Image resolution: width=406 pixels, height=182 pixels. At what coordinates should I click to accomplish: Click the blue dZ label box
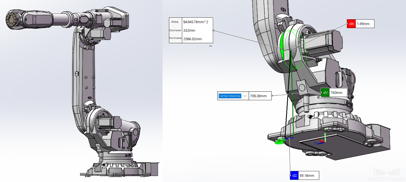(294, 176)
